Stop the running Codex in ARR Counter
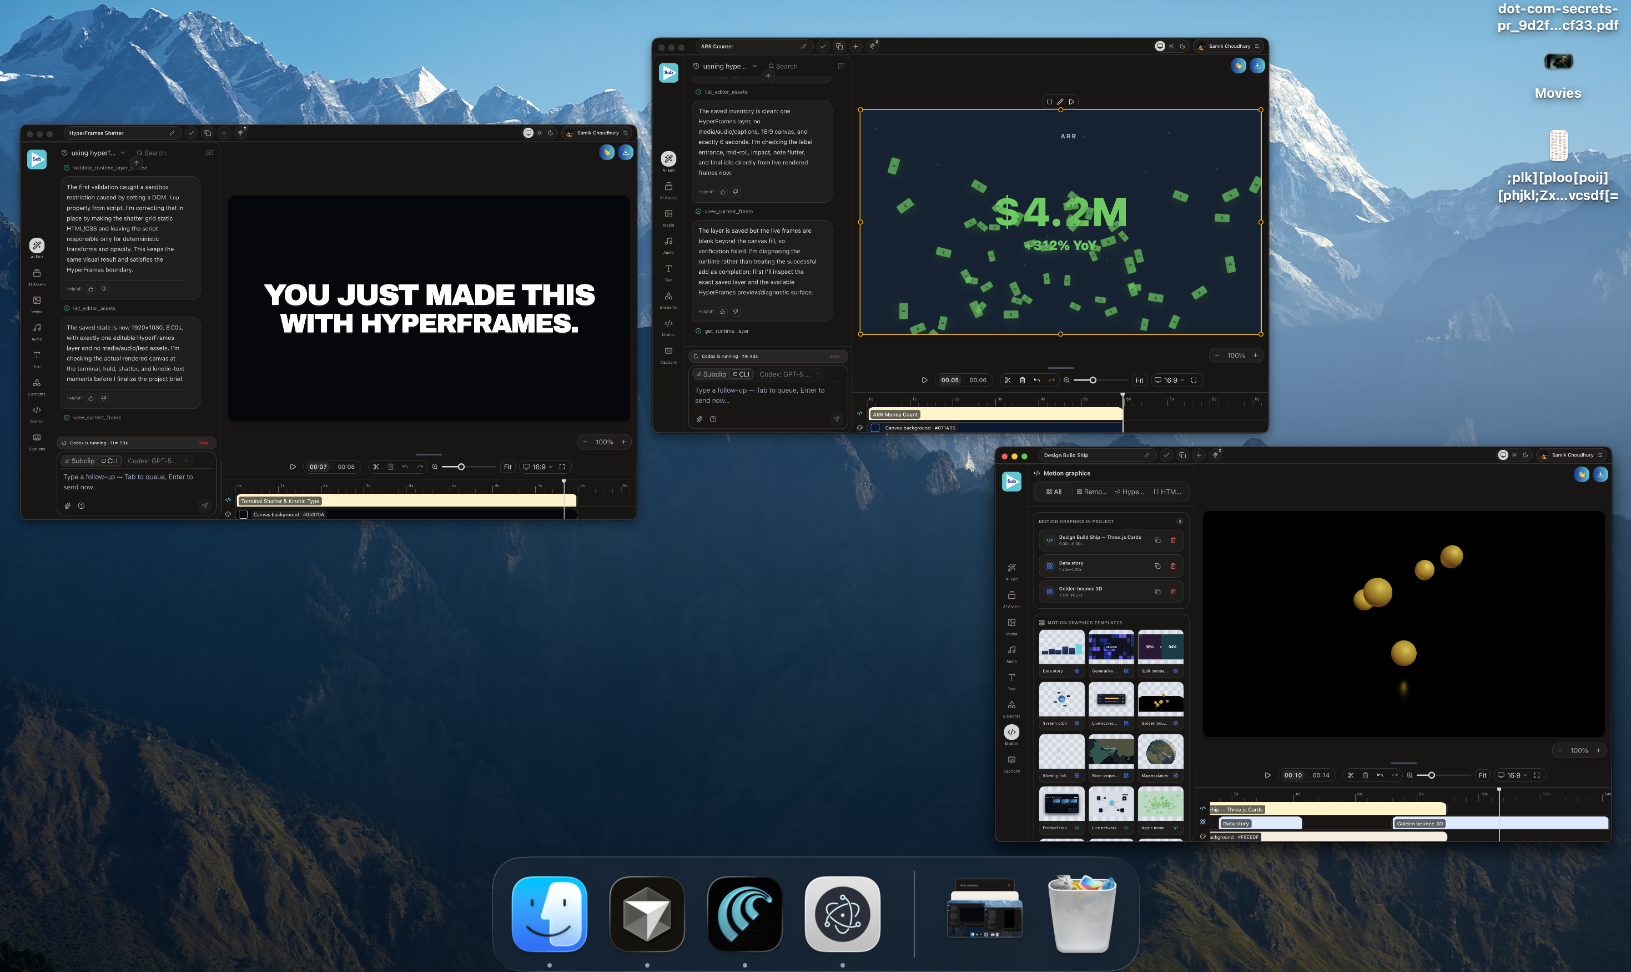The image size is (1631, 972). (834, 357)
